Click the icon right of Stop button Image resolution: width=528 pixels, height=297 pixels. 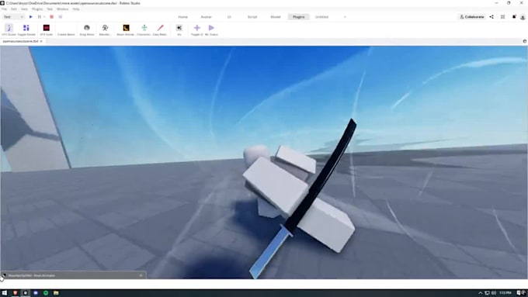(x=61, y=17)
